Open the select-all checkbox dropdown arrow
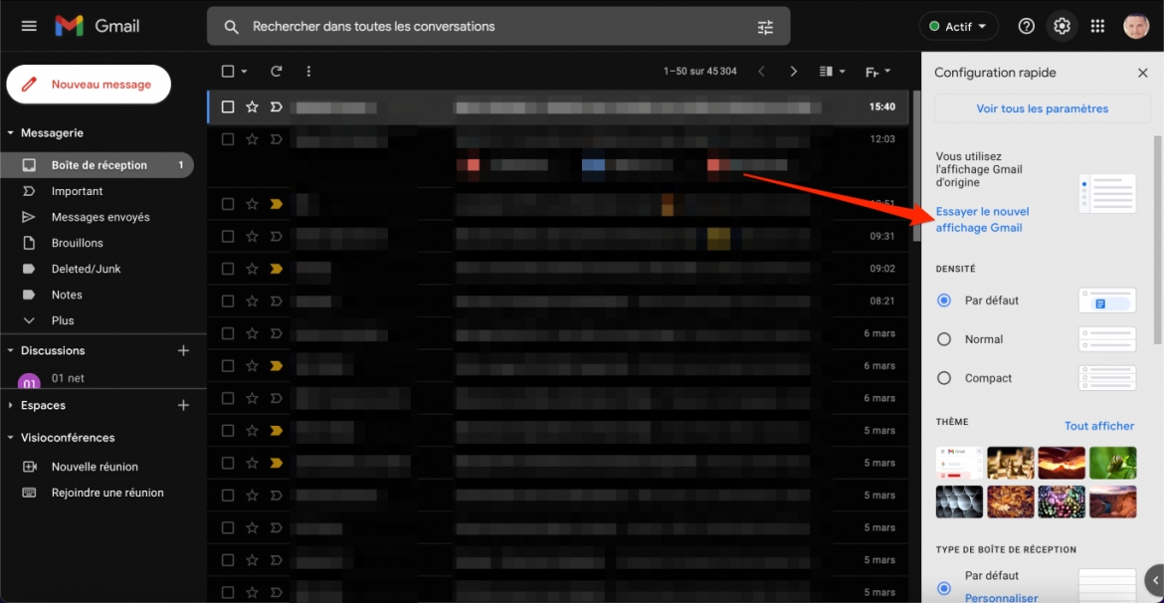 click(x=244, y=72)
